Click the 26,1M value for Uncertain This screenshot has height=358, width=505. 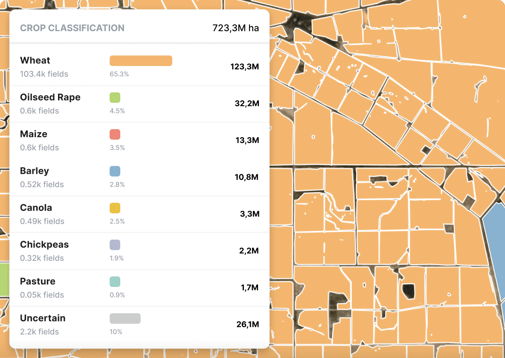click(248, 324)
